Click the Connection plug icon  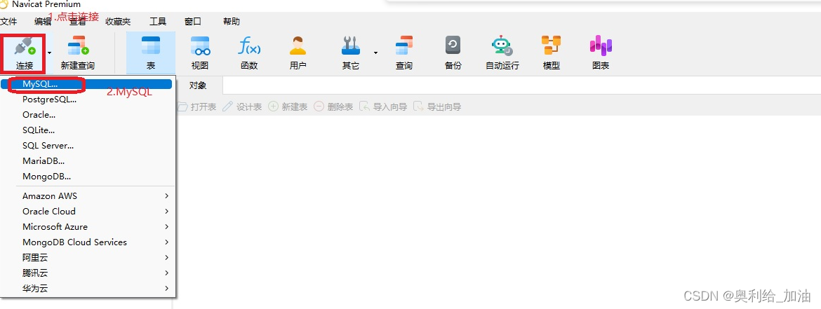tap(25, 46)
